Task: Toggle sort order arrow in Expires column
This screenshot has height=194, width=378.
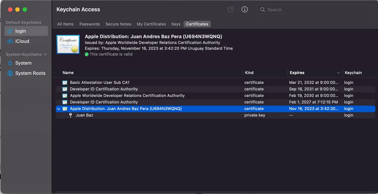Action: click(338, 73)
